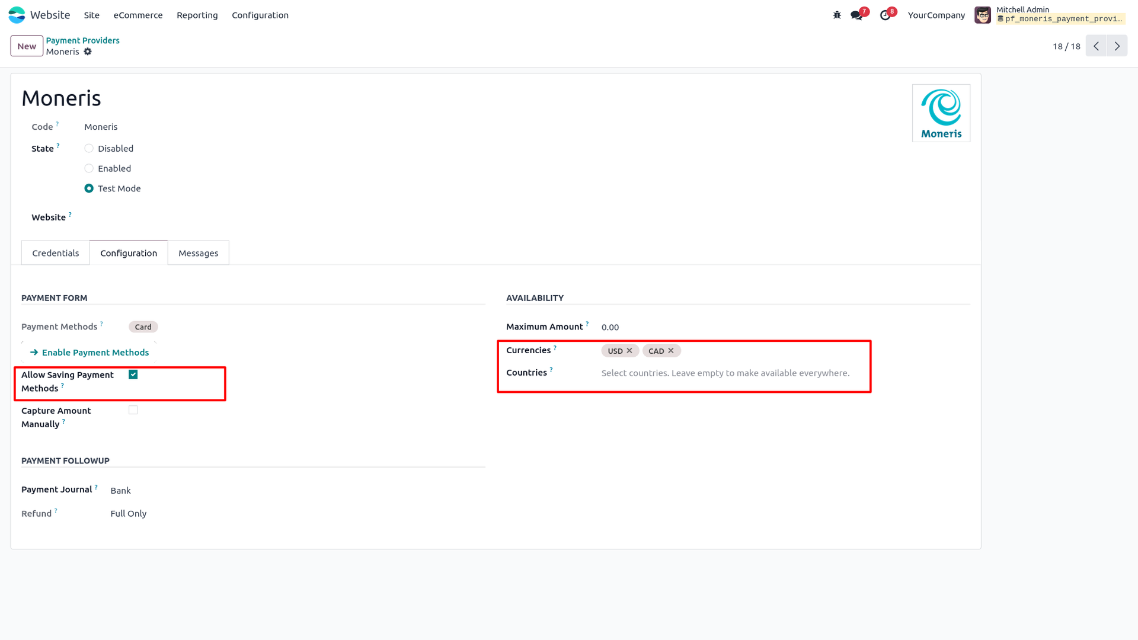Open the Configuration top menu

(260, 15)
